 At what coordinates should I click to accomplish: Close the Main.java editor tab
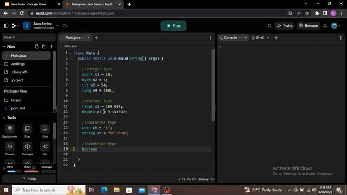tap(88, 38)
